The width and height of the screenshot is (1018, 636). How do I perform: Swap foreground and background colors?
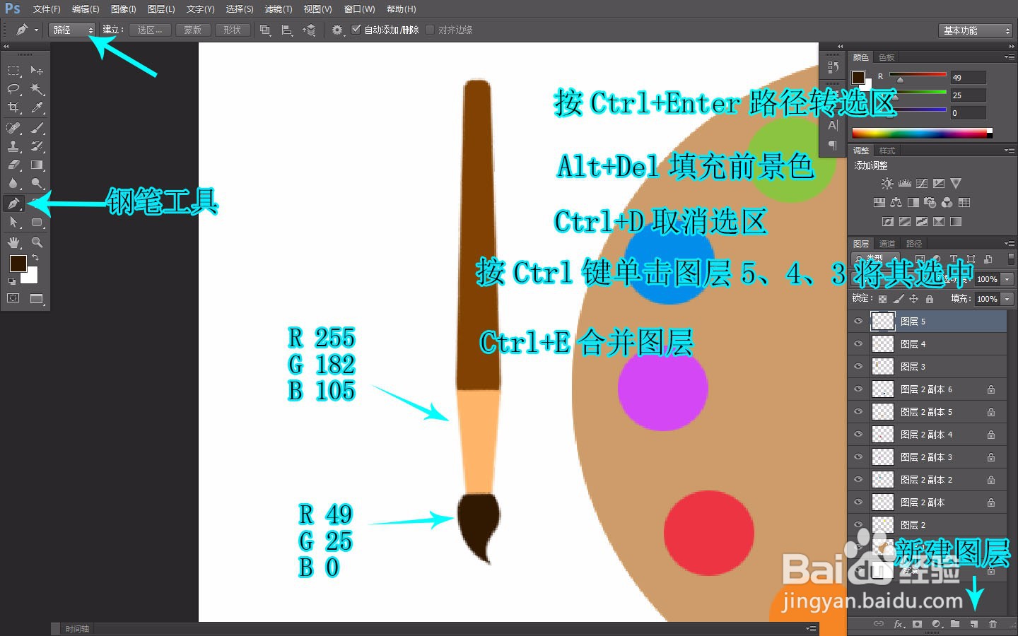pos(35,257)
